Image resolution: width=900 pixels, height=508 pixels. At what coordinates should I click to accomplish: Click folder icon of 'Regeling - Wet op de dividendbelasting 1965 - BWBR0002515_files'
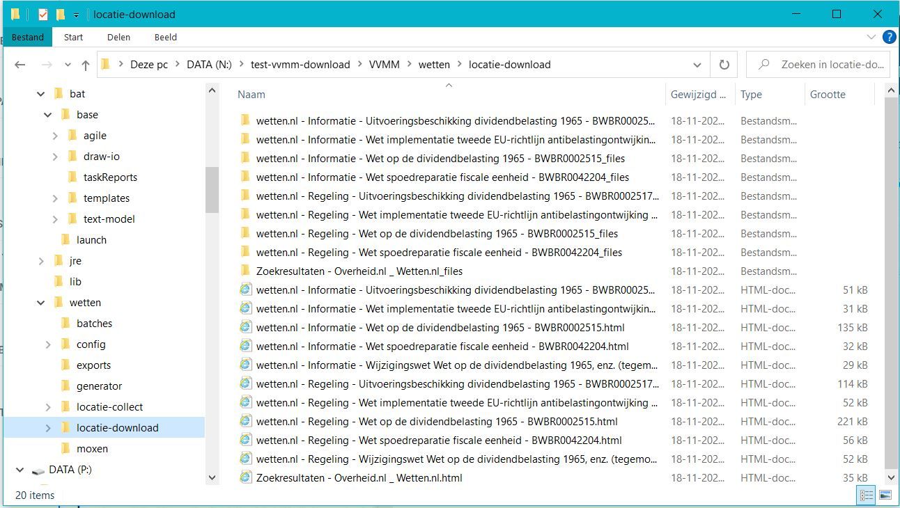tap(245, 233)
